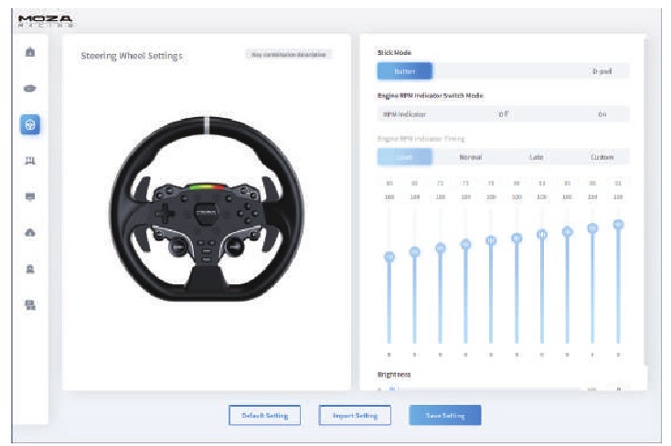This screenshot has width=671, height=446.
Task: Turn the Engine RPM Indicator Off
Action: tap(503, 114)
